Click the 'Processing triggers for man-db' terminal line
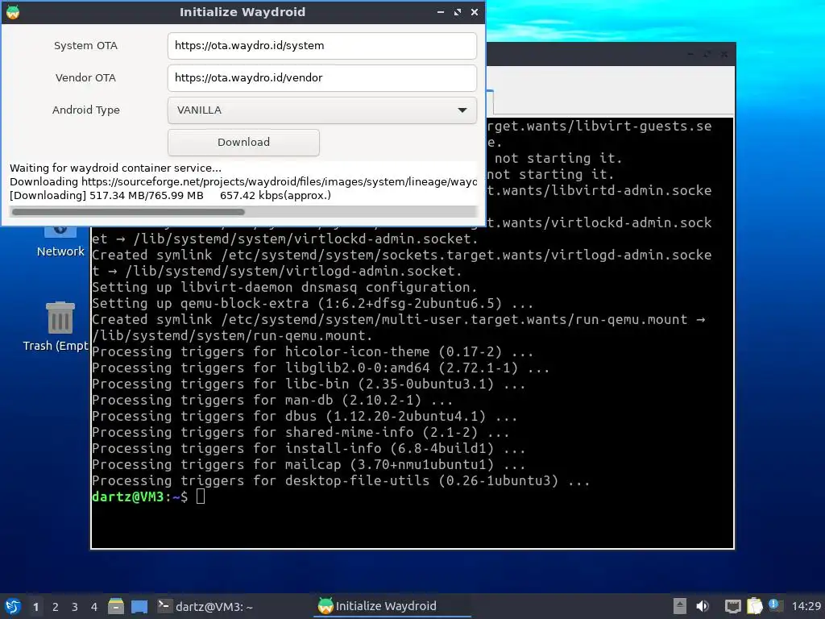The width and height of the screenshot is (825, 619). [272, 400]
